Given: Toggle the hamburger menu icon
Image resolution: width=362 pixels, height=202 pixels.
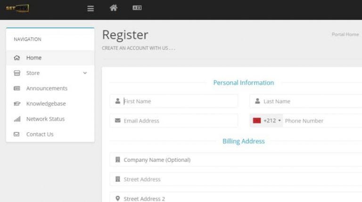Looking at the screenshot, I should [91, 8].
